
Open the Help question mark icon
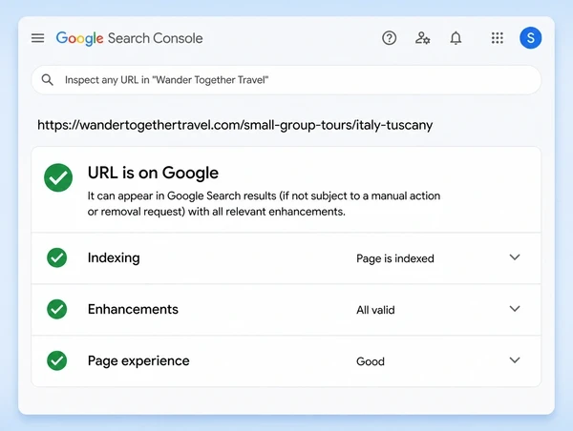(x=390, y=38)
